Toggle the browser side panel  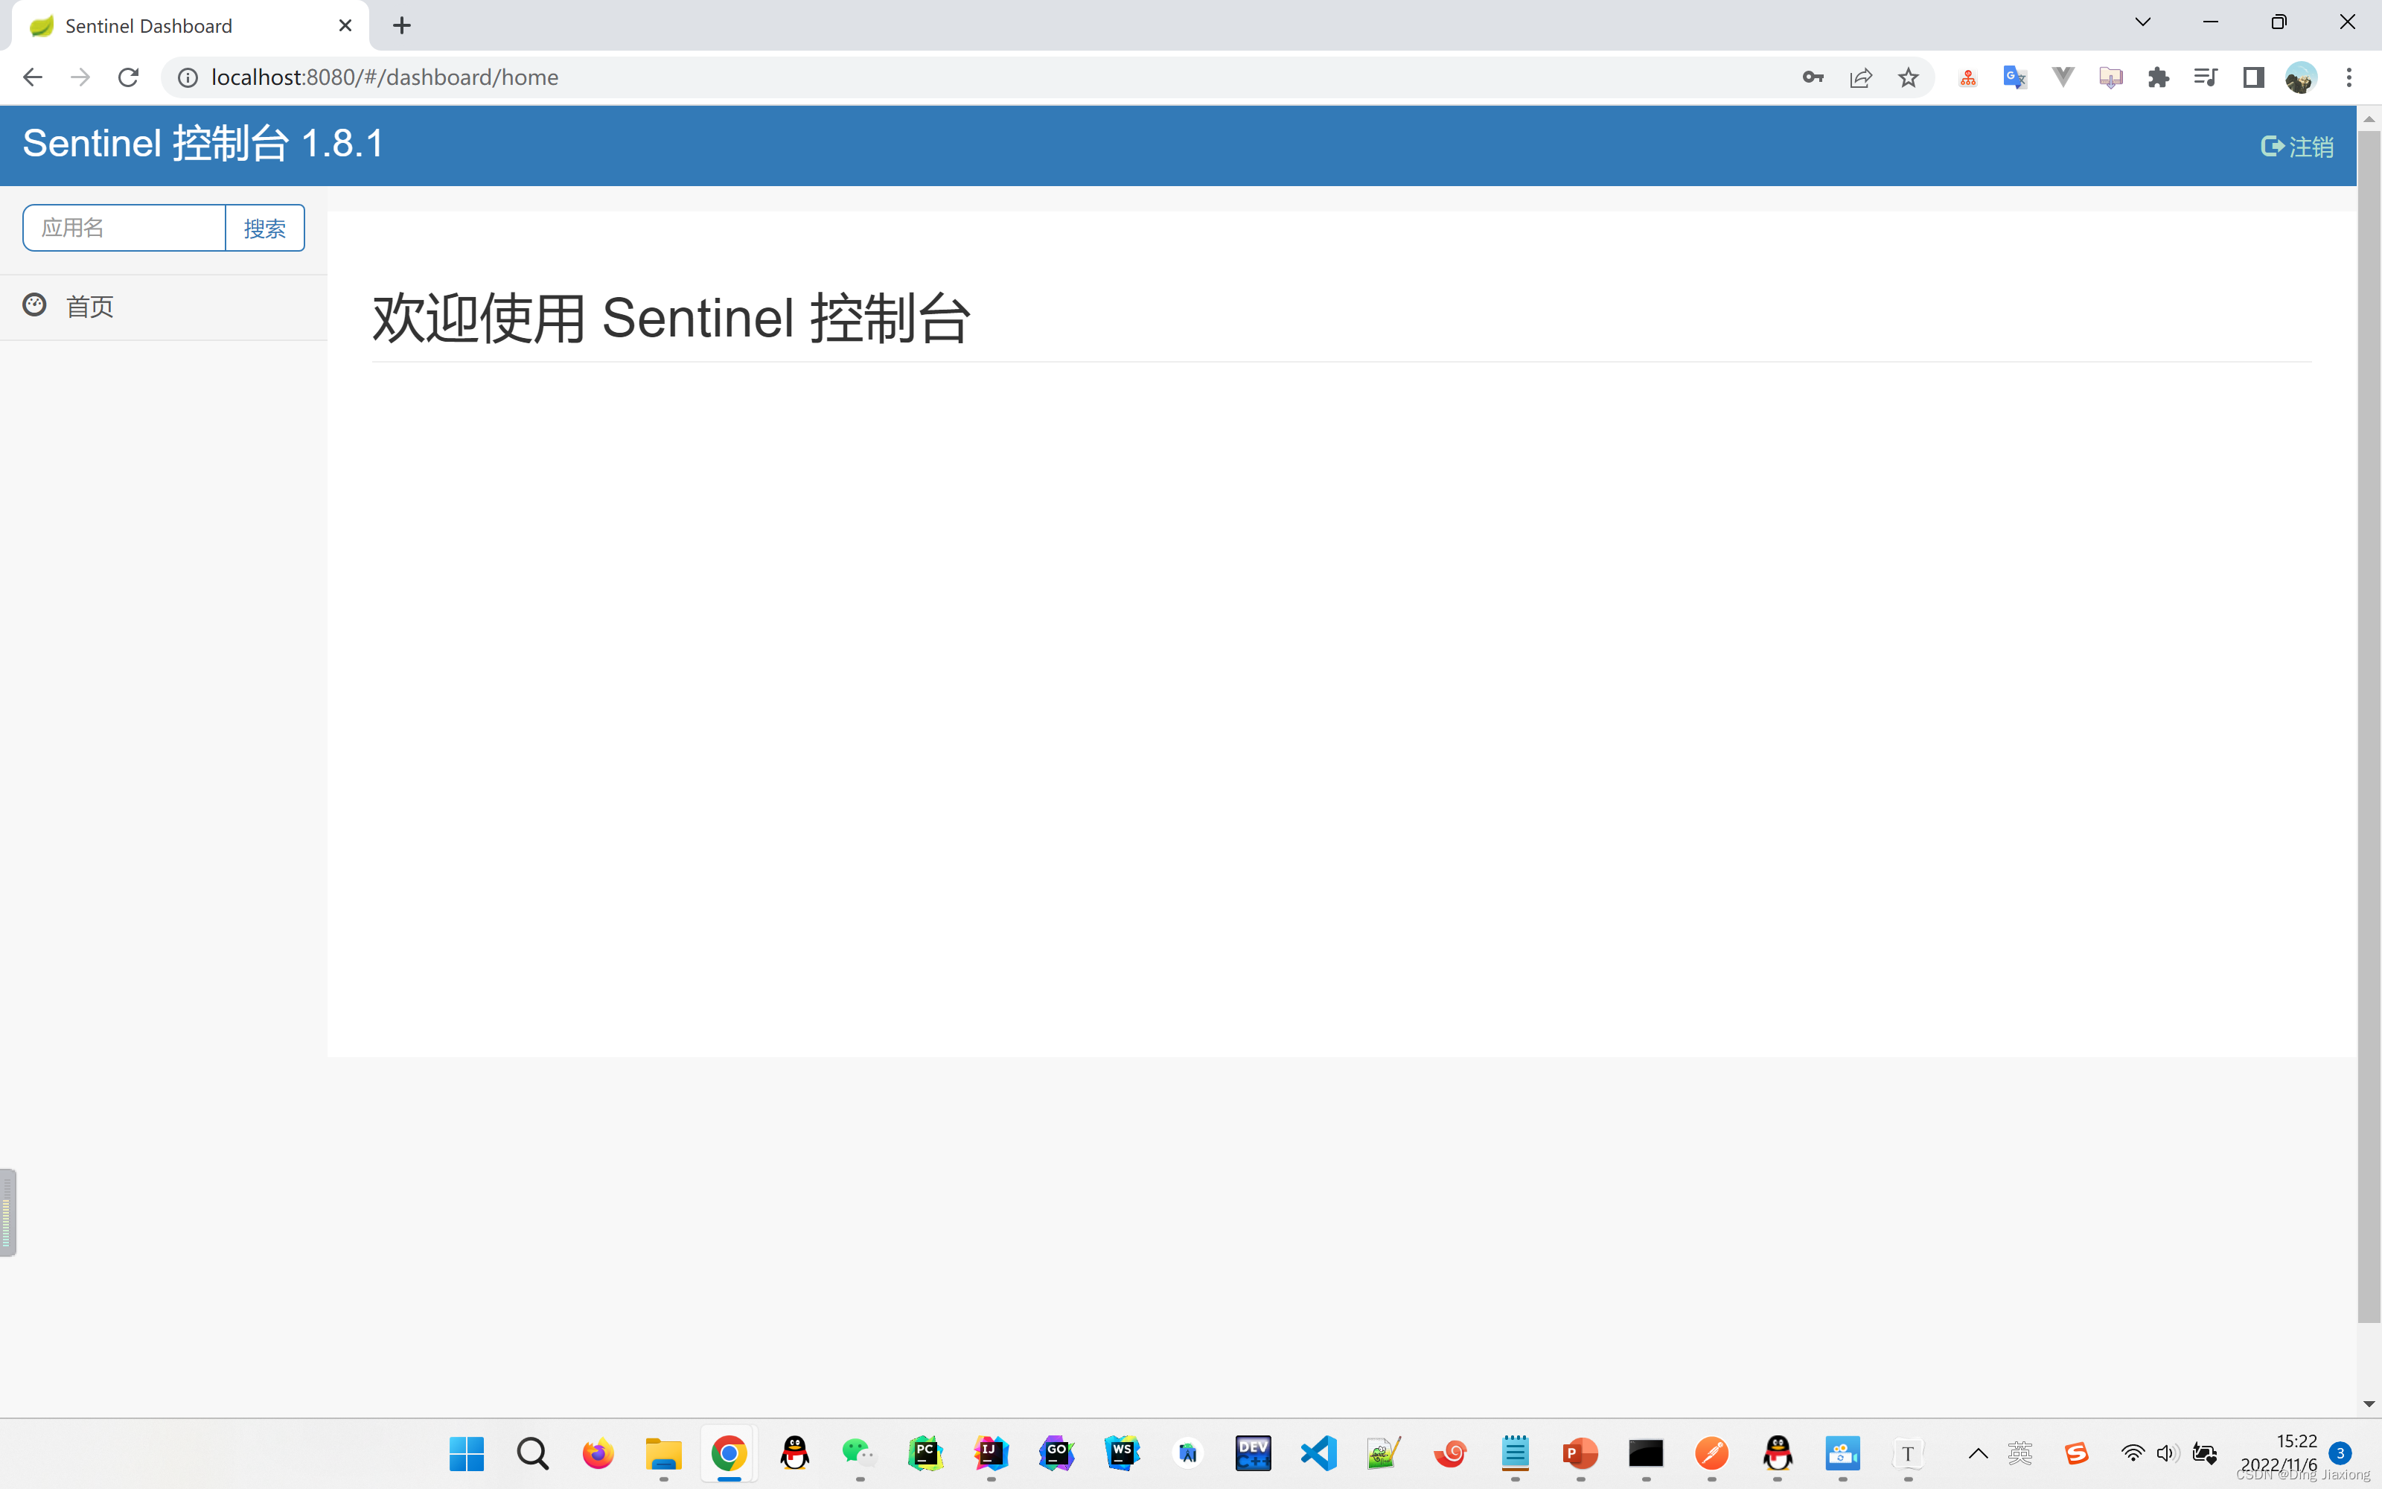tap(2253, 77)
